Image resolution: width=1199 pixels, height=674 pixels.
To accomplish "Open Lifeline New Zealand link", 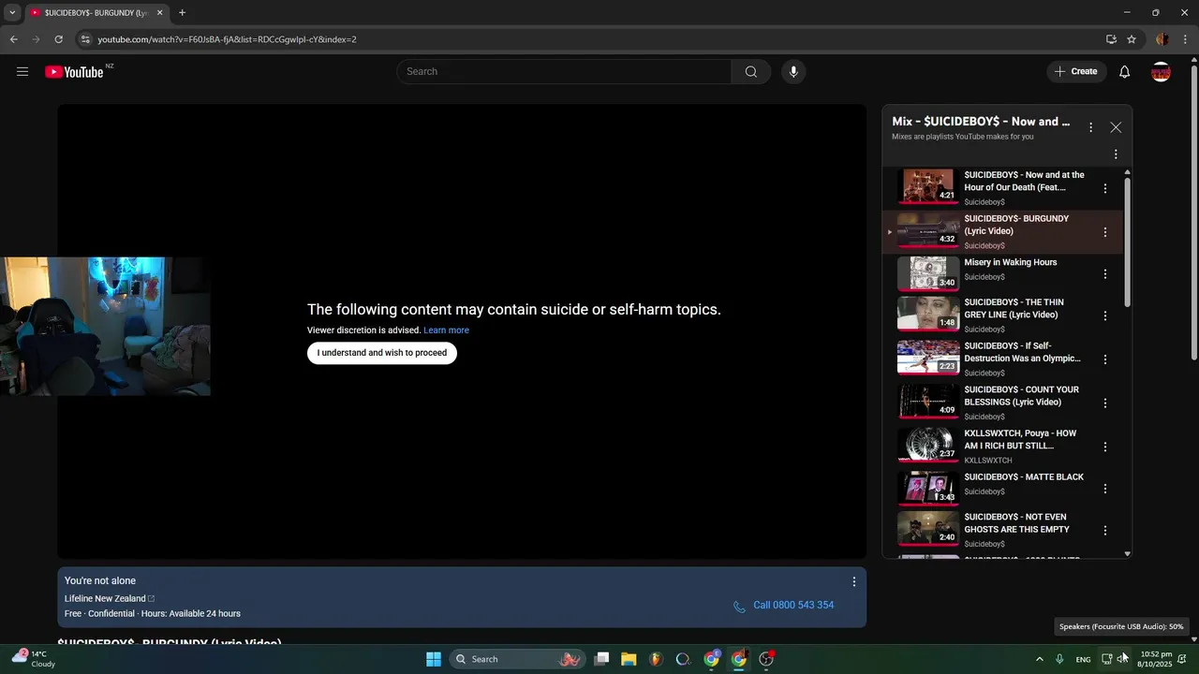I will pyautogui.click(x=110, y=598).
